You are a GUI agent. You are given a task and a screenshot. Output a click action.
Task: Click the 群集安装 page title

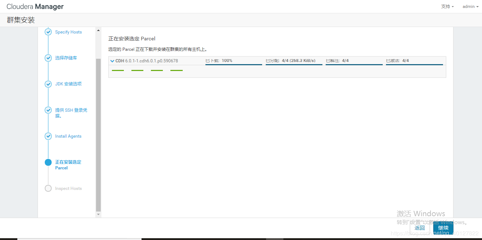[x=21, y=20]
